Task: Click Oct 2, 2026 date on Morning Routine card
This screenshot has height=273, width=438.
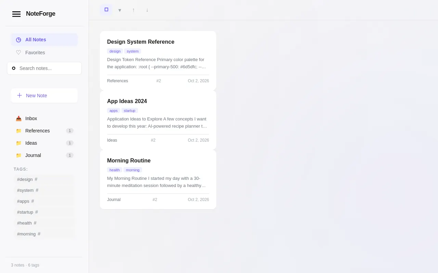Action: coord(198,200)
